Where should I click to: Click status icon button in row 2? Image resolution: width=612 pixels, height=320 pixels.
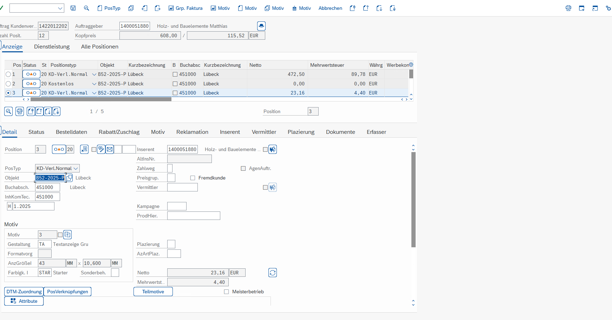(x=31, y=84)
